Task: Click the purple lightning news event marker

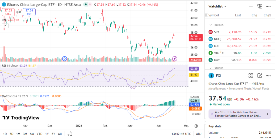Action: coord(175,58)
